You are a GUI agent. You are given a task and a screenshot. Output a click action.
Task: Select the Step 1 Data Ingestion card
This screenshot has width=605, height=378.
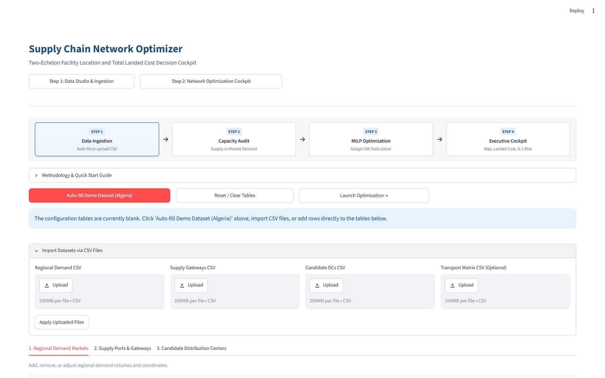97,139
